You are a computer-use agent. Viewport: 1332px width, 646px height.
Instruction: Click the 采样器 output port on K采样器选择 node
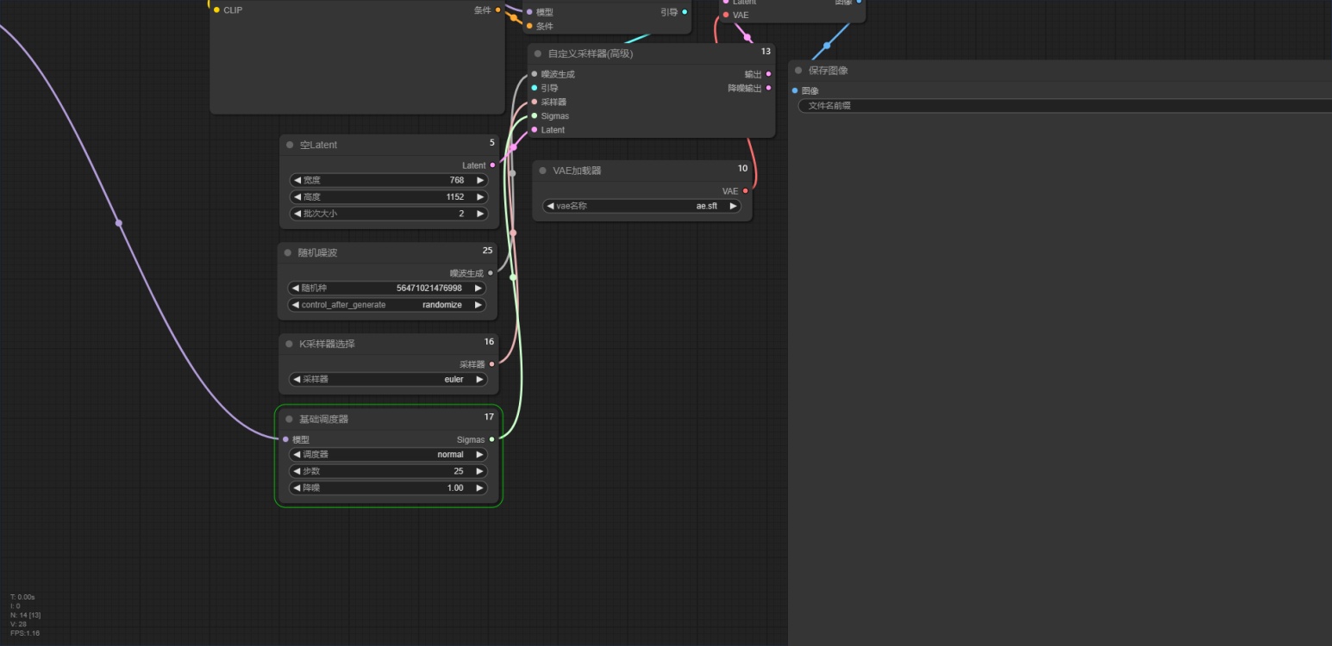tap(491, 364)
